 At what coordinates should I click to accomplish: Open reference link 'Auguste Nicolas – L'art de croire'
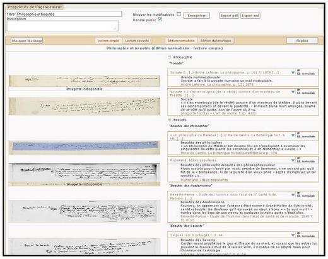pyautogui.click(x=218, y=113)
